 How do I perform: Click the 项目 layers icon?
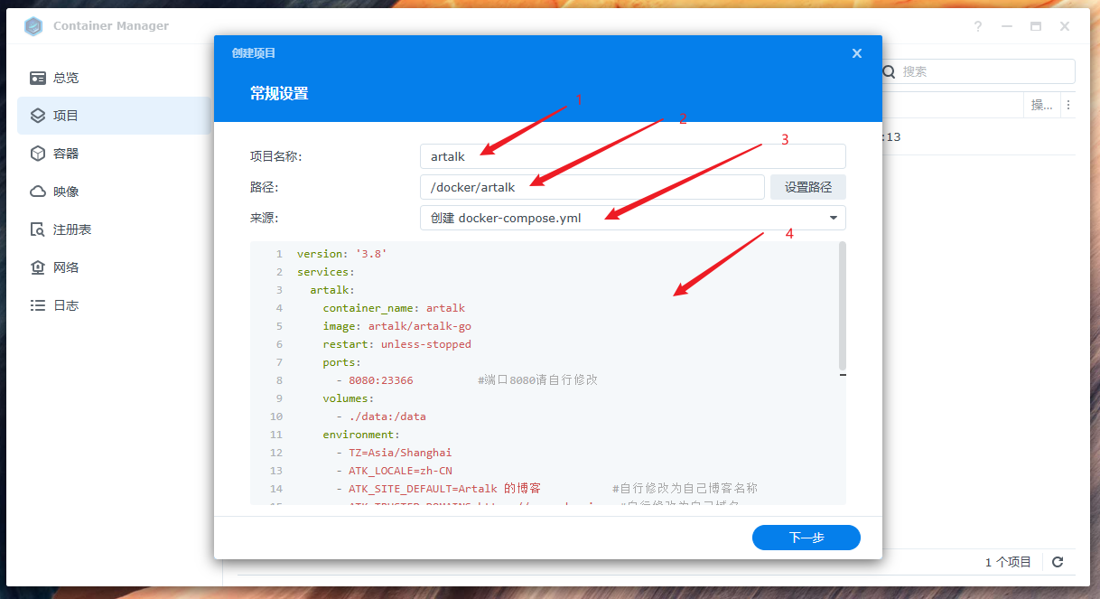pos(38,116)
